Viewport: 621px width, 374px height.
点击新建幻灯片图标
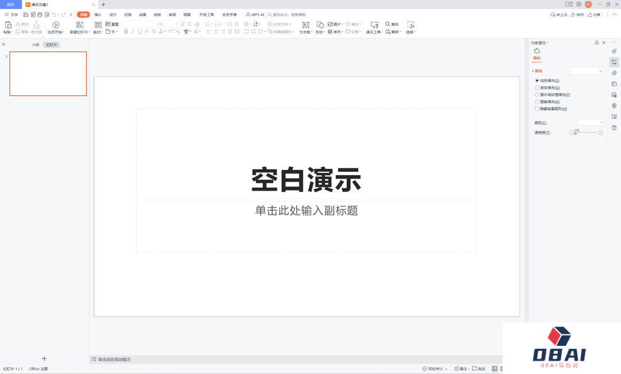(78, 24)
